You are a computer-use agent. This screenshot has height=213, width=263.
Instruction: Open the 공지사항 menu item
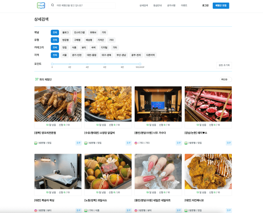click(x=171, y=6)
